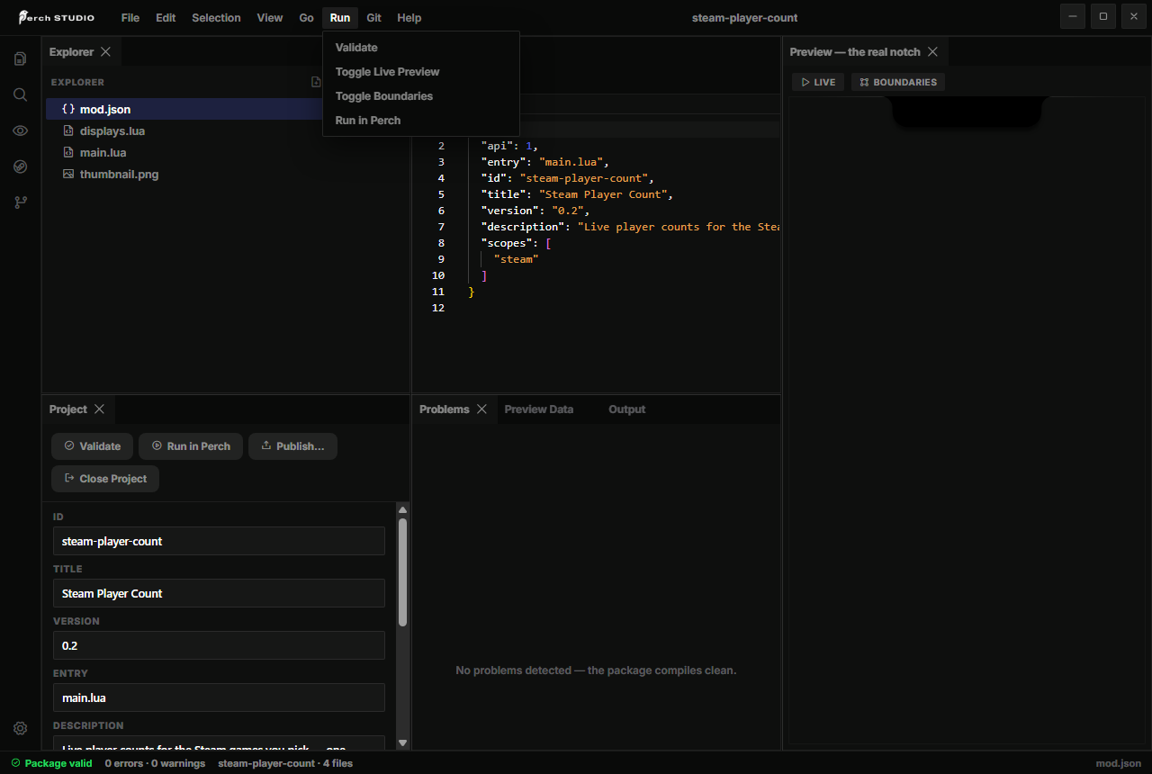1152x774 pixels.
Task: Click the Run in Perch project button
Action: pyautogui.click(x=191, y=446)
